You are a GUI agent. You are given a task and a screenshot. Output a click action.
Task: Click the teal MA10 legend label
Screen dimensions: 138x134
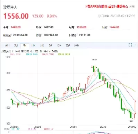[32, 54]
